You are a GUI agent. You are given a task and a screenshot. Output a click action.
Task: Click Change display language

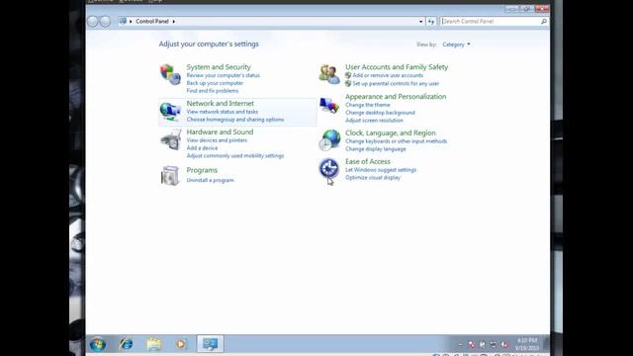click(376, 149)
